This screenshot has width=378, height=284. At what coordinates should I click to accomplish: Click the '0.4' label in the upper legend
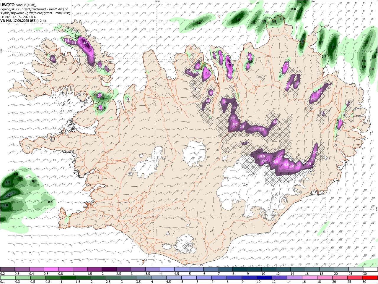pos(32,274)
